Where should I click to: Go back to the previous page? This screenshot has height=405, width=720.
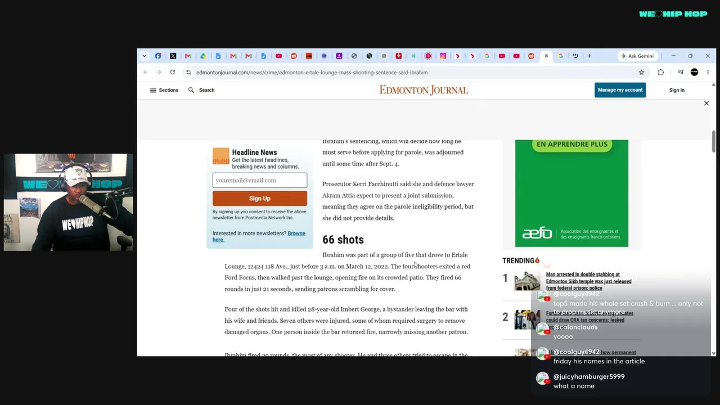146,73
